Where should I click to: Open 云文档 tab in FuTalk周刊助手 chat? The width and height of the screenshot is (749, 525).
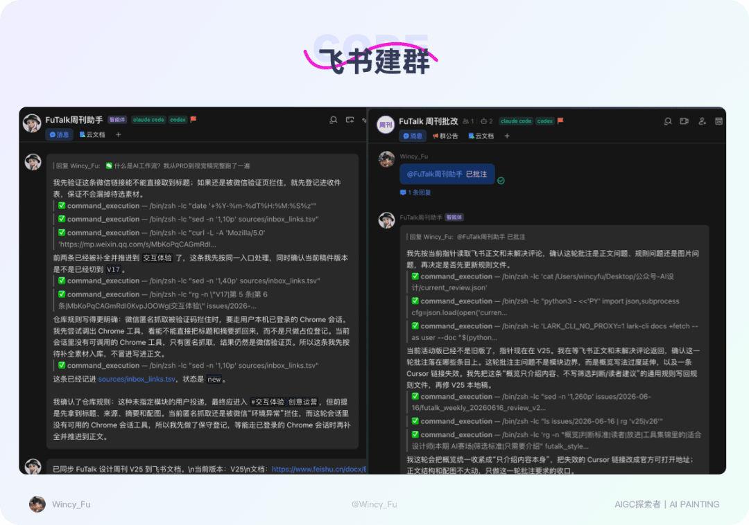pos(92,135)
